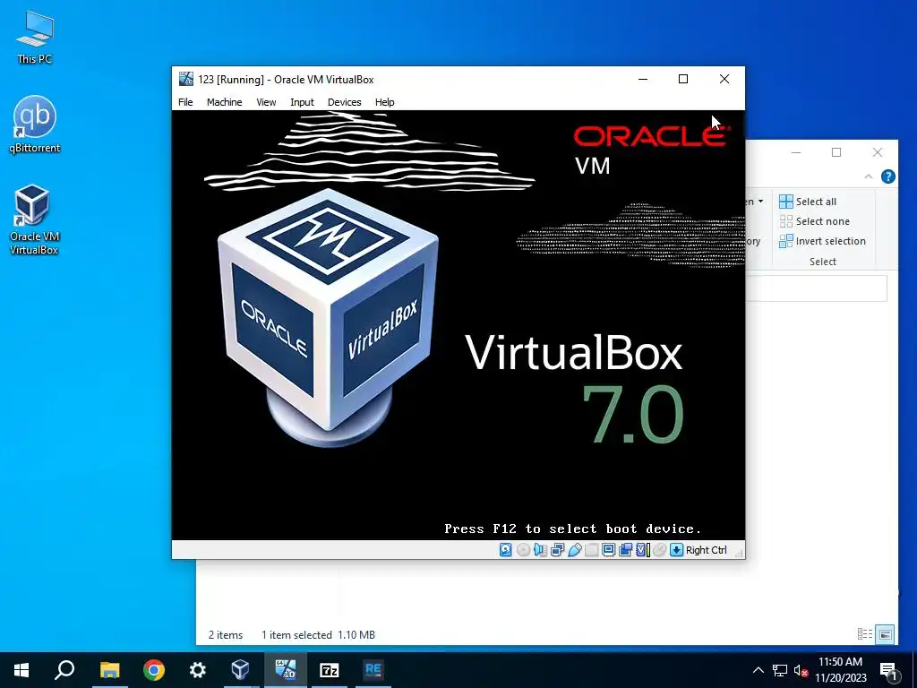Click the hard disk activity status icon
The image size is (917, 688).
[x=506, y=550]
